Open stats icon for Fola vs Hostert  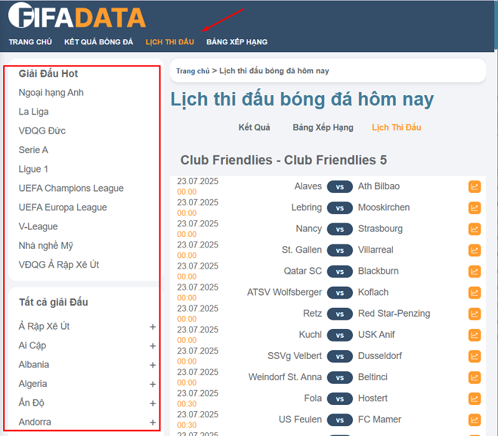pyautogui.click(x=474, y=399)
